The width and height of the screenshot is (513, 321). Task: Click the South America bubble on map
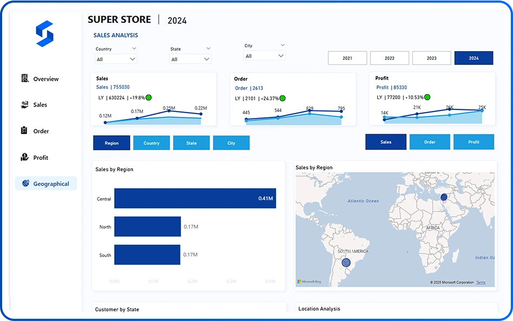coord(346,263)
